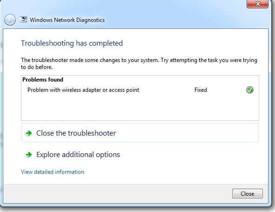This screenshot has height=212, width=275.
Task: Click the green Fixed checkmark icon
Action: click(249, 90)
